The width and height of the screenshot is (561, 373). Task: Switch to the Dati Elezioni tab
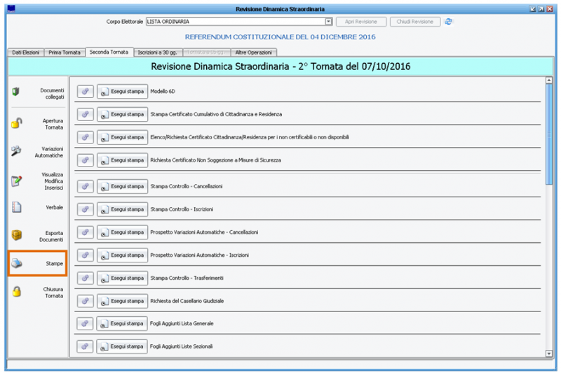26,52
